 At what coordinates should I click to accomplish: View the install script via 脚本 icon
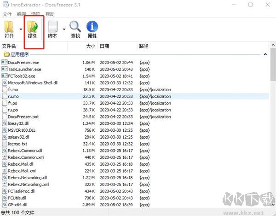tap(52, 29)
